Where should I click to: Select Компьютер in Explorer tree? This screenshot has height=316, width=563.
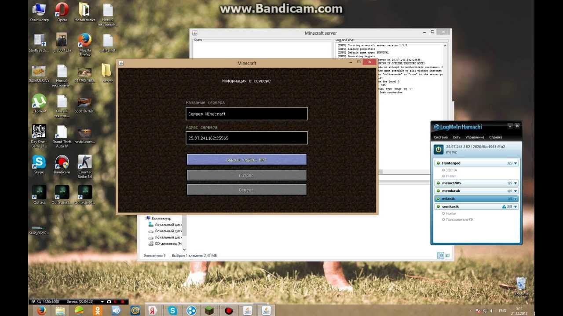pos(161,218)
